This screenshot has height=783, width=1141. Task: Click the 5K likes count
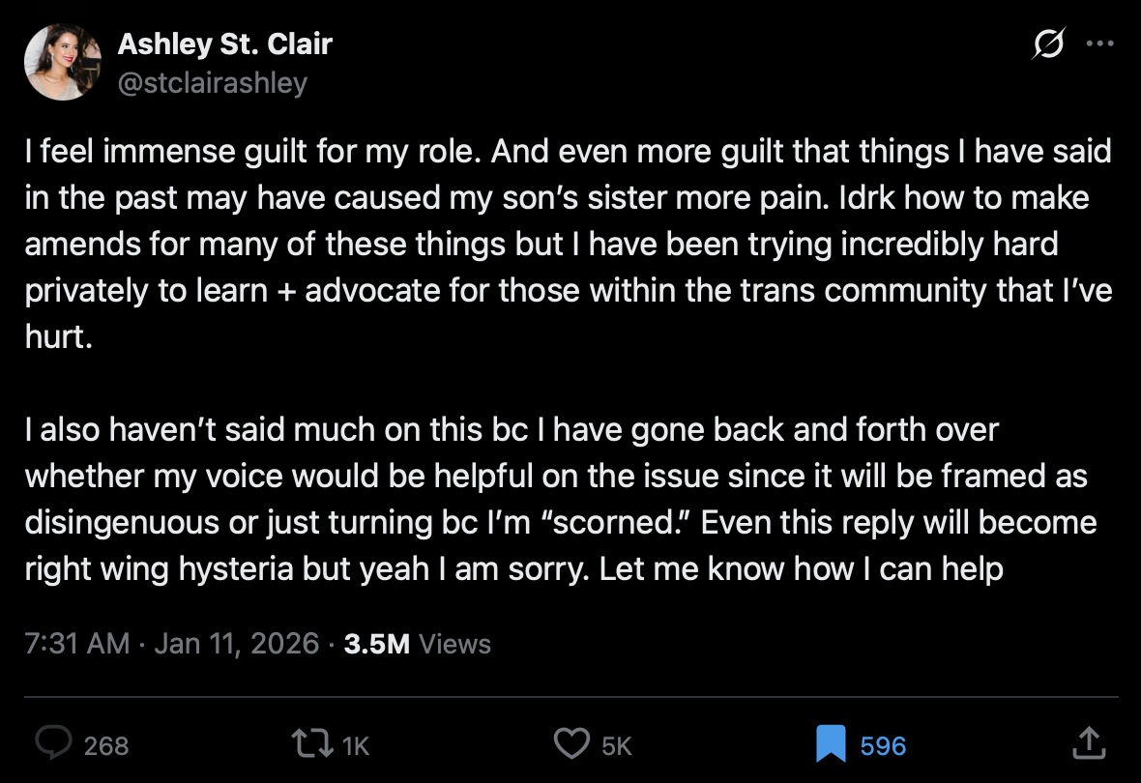pos(616,745)
